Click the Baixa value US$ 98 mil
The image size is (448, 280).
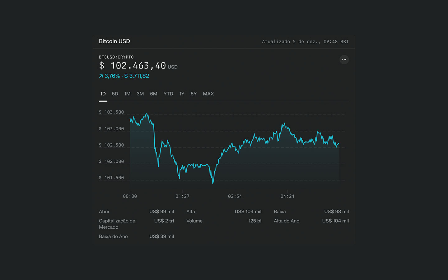(336, 212)
